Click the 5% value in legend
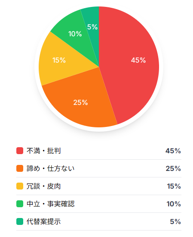The image size is (193, 237). (x=175, y=221)
